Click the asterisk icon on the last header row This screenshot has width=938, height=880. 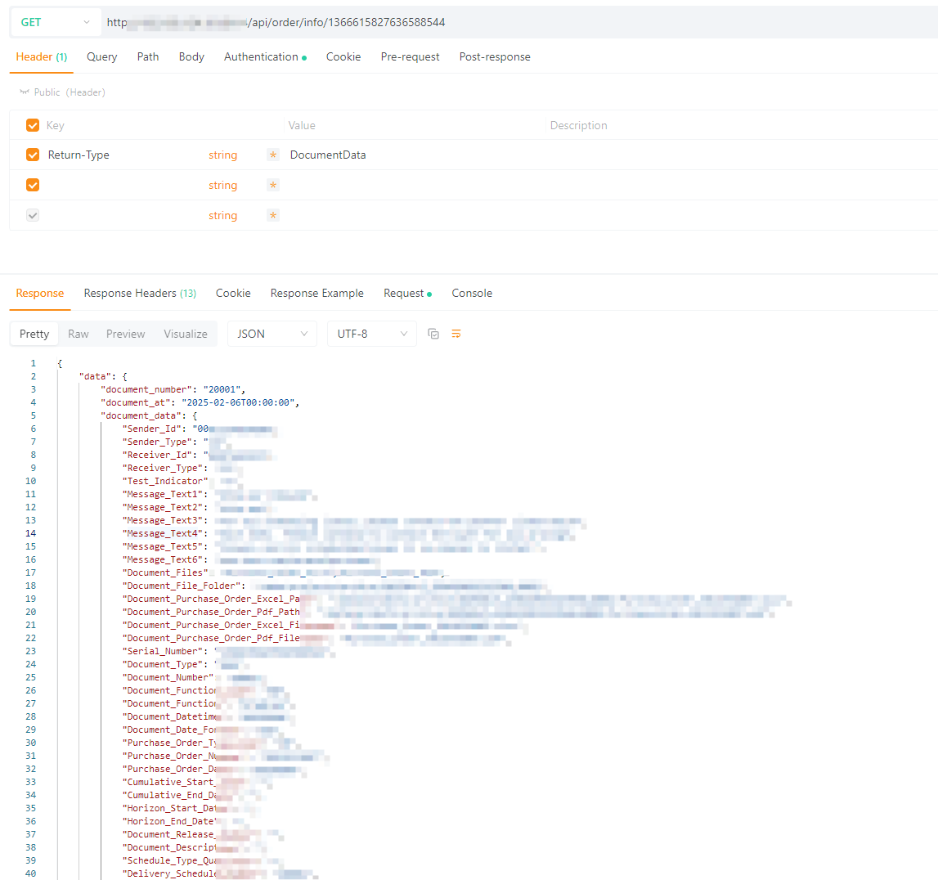coord(273,216)
